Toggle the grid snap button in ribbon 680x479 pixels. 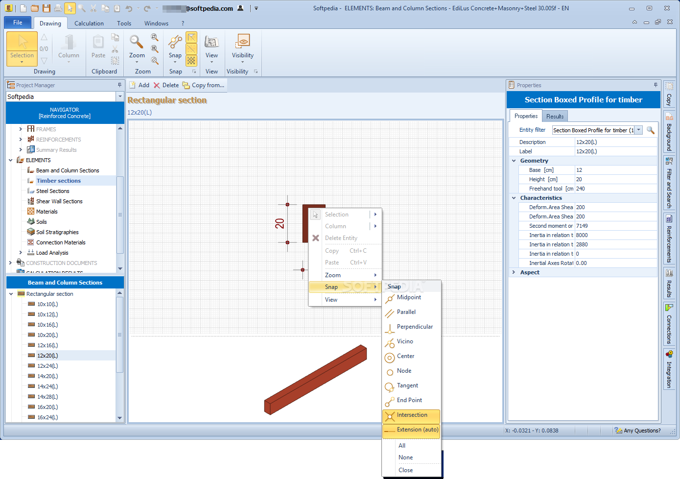(191, 61)
